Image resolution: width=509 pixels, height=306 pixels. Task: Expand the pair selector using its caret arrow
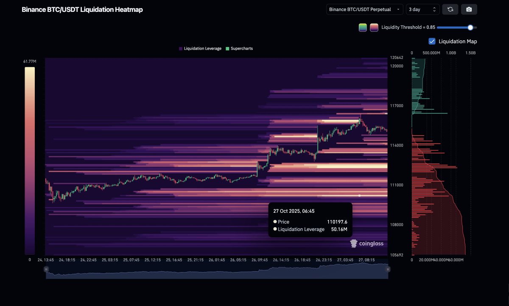point(397,9)
